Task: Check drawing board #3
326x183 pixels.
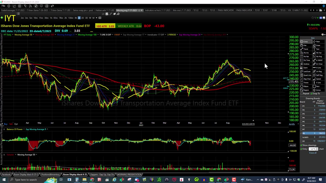Action: point(301,114)
